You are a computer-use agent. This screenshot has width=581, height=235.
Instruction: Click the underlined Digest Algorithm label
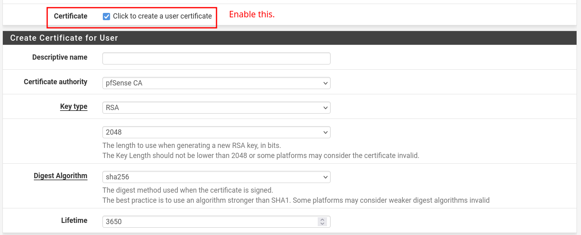60,176
